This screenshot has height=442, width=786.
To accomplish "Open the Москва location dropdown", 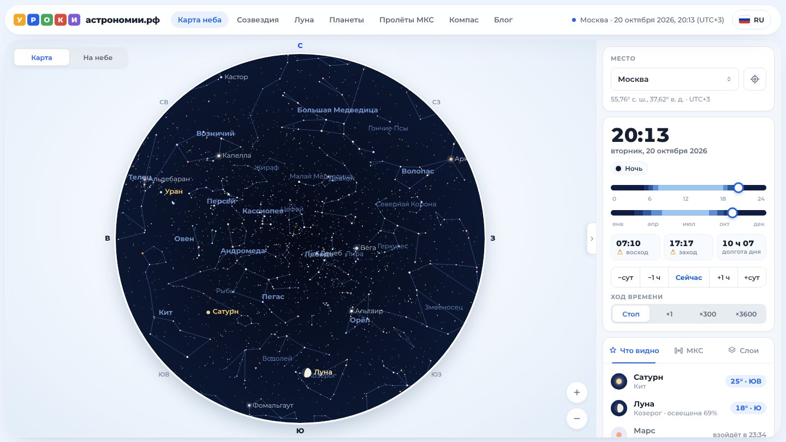I will 675,79.
